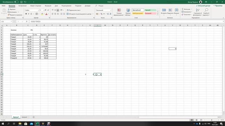Switch to the Review tab
This screenshot has width=225, height=126.
coord(66,6)
